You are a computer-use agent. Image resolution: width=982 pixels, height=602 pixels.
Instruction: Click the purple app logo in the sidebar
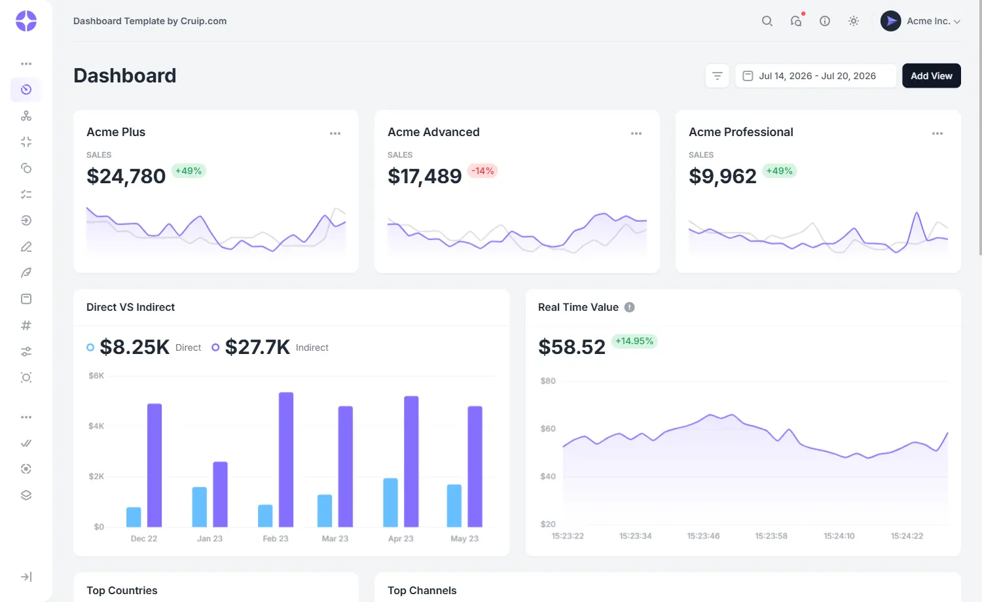[x=26, y=21]
